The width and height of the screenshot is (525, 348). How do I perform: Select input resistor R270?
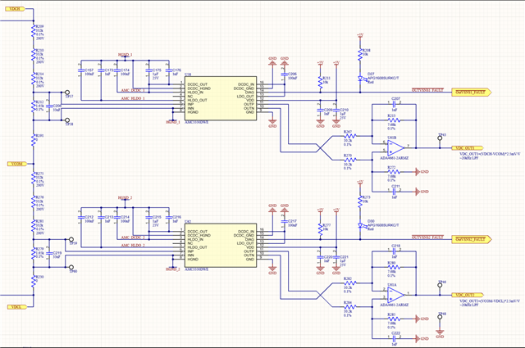(350, 160)
